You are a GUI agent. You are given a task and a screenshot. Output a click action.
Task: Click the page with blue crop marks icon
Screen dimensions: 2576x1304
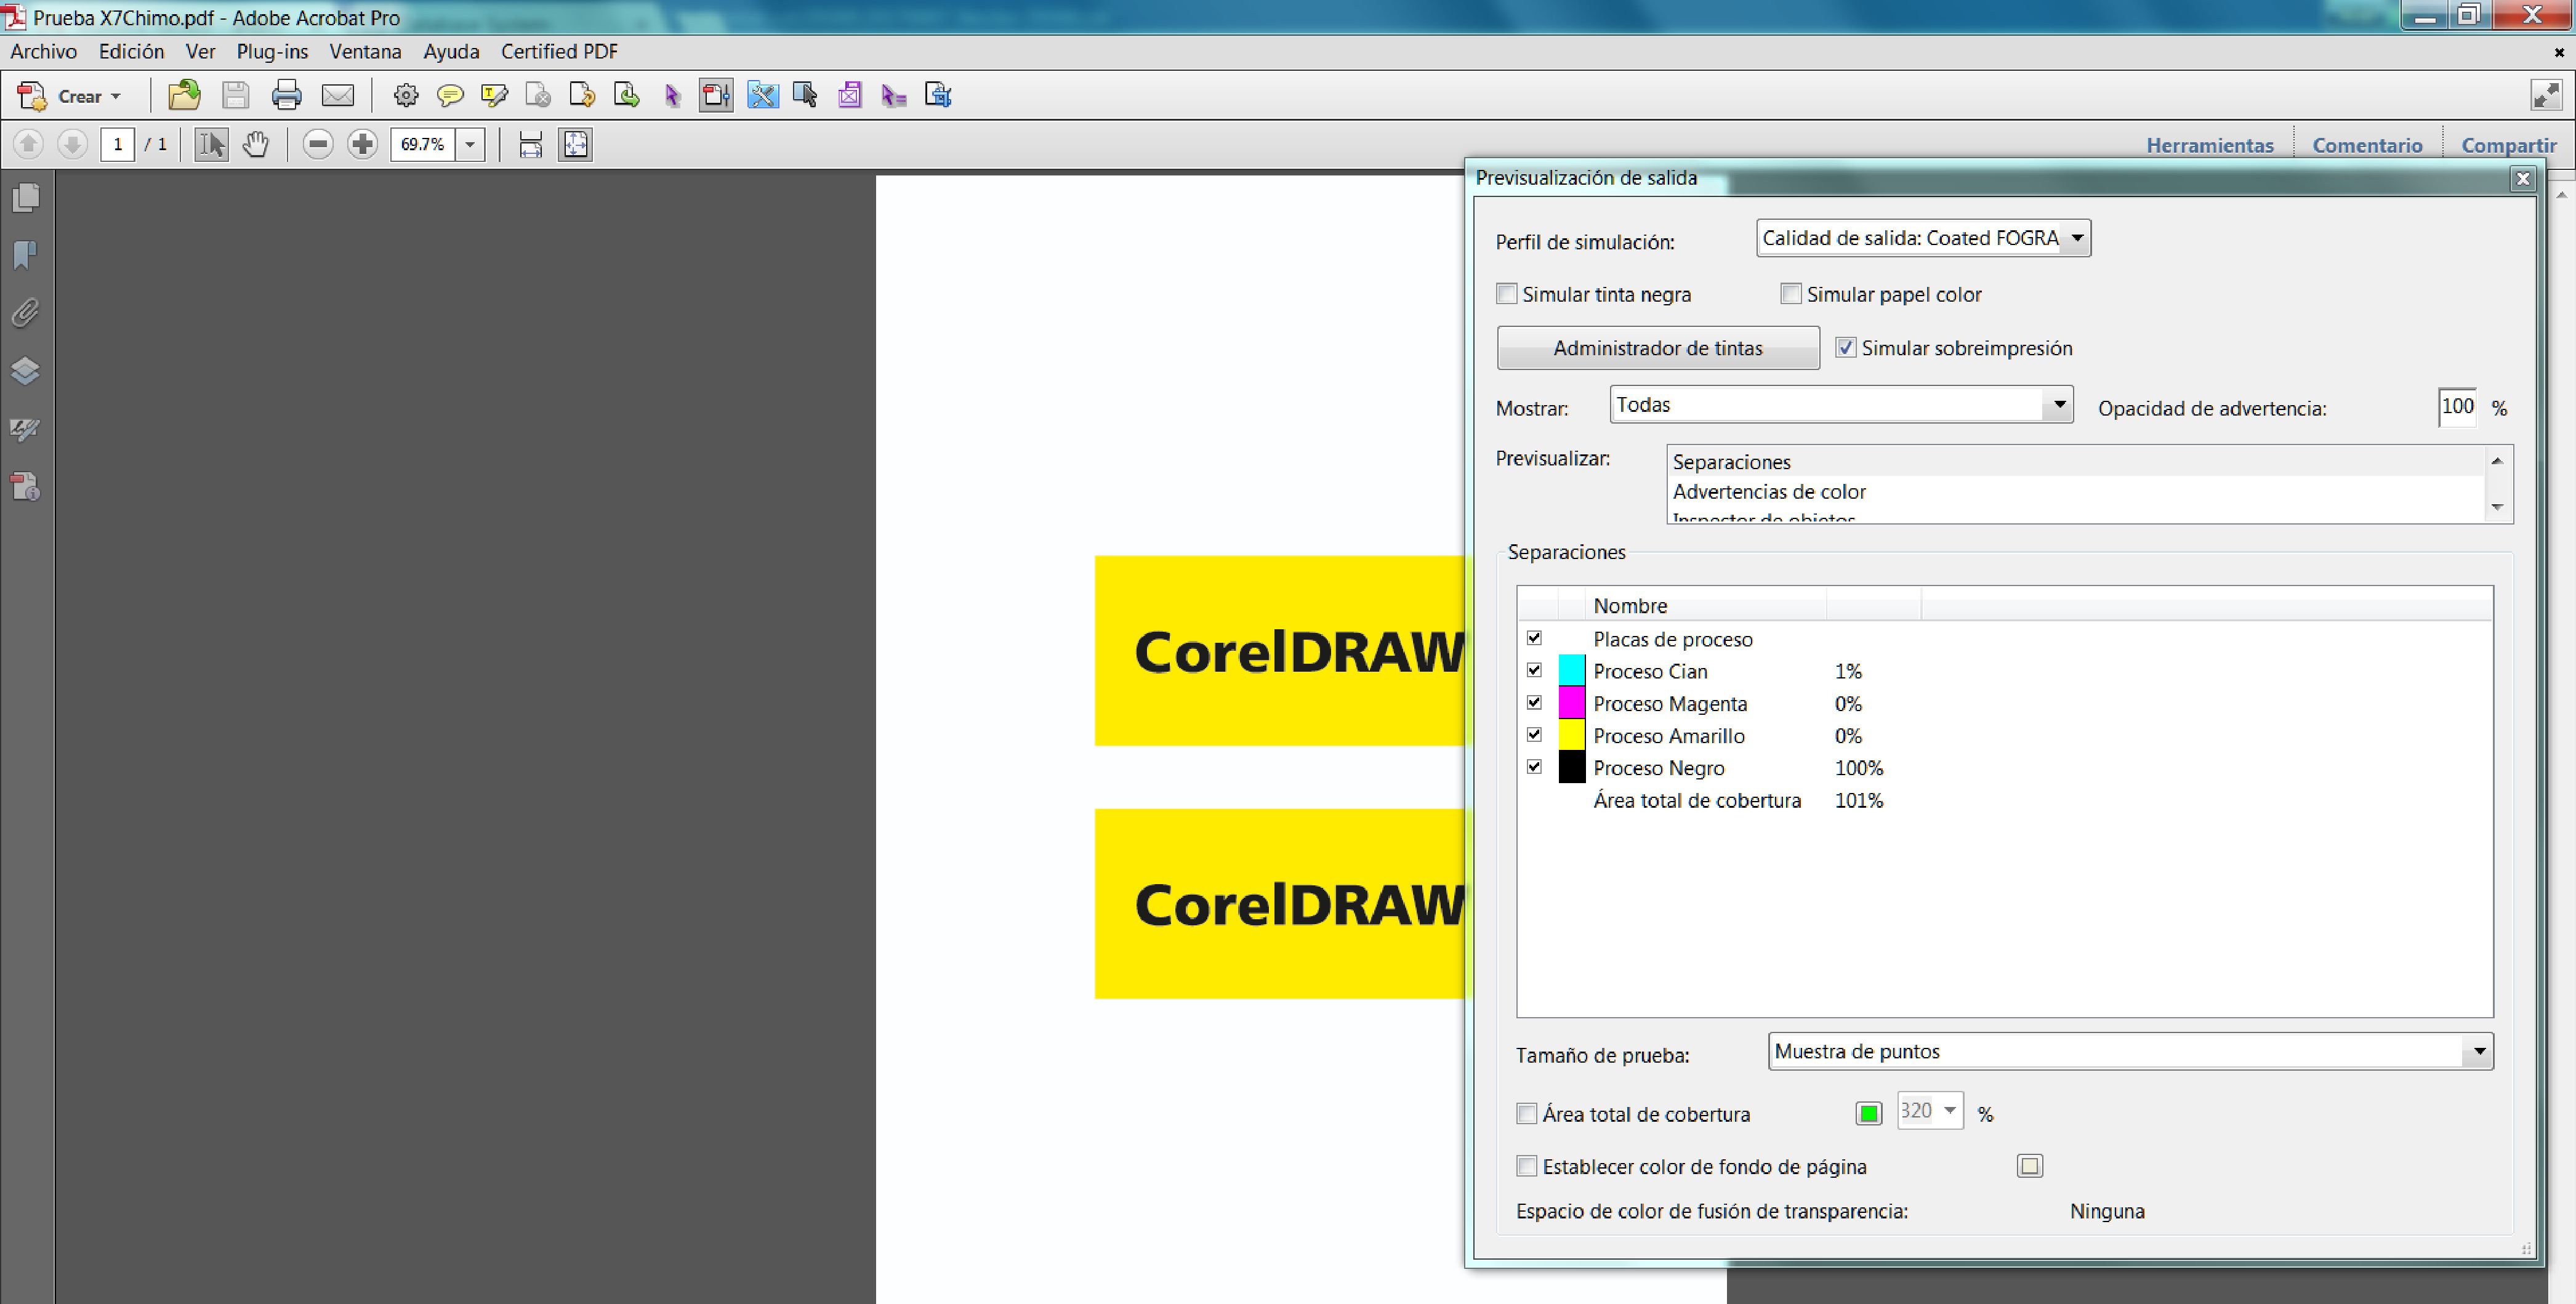click(x=938, y=95)
